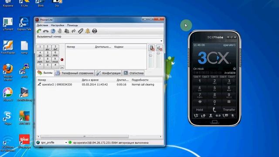Screen dimensions: 279x157
Task: Open the Foxit Reader desktop icon
Action: click(8, 47)
